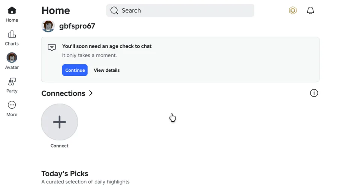Click the gbfspro67 profile avatar picture
This screenshot has width=337, height=189.
click(x=48, y=26)
